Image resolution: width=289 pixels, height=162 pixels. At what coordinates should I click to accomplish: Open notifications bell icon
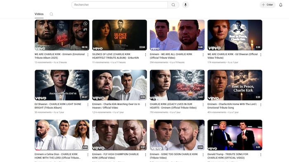(x=280, y=5)
